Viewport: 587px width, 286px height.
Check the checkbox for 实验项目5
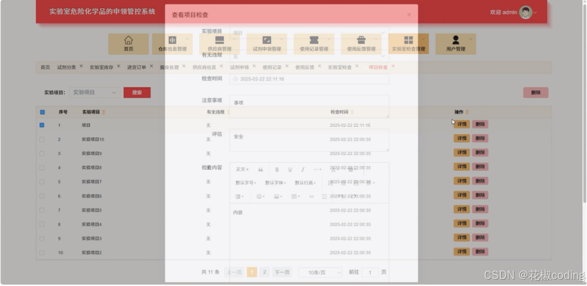click(42, 210)
